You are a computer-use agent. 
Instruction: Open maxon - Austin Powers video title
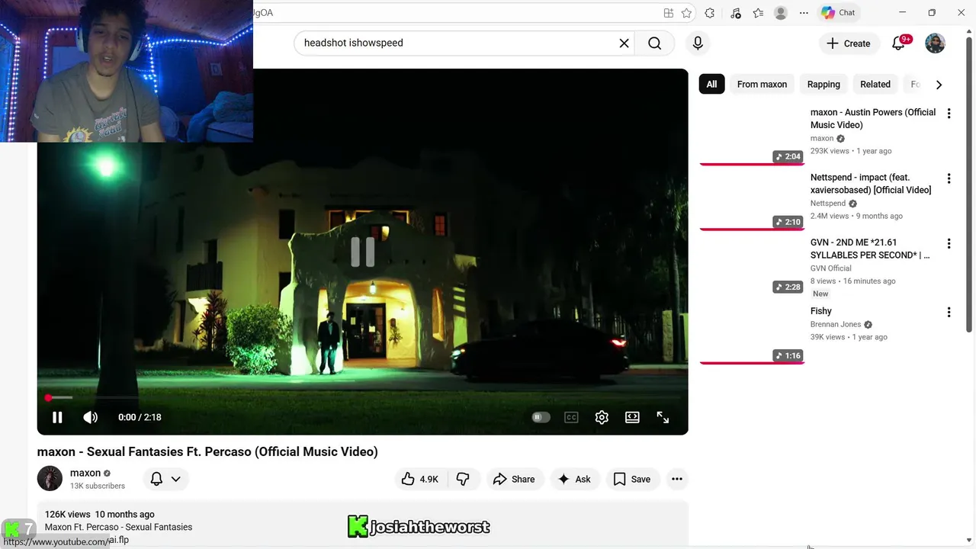[x=873, y=118]
